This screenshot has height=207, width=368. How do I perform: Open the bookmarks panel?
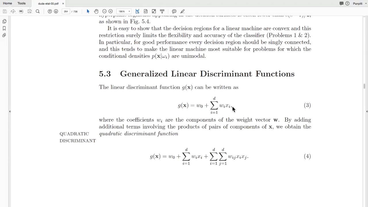pyautogui.click(x=4, y=28)
